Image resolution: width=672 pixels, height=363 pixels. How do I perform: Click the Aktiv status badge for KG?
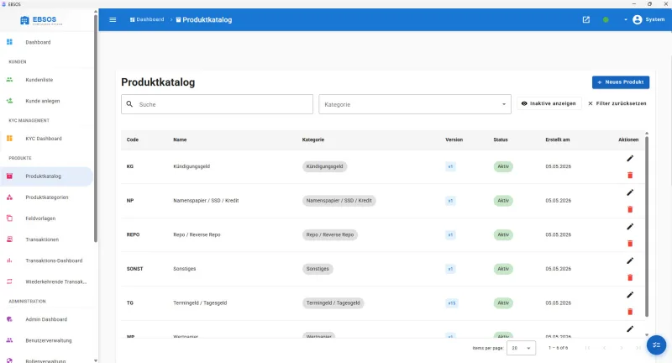pos(503,166)
